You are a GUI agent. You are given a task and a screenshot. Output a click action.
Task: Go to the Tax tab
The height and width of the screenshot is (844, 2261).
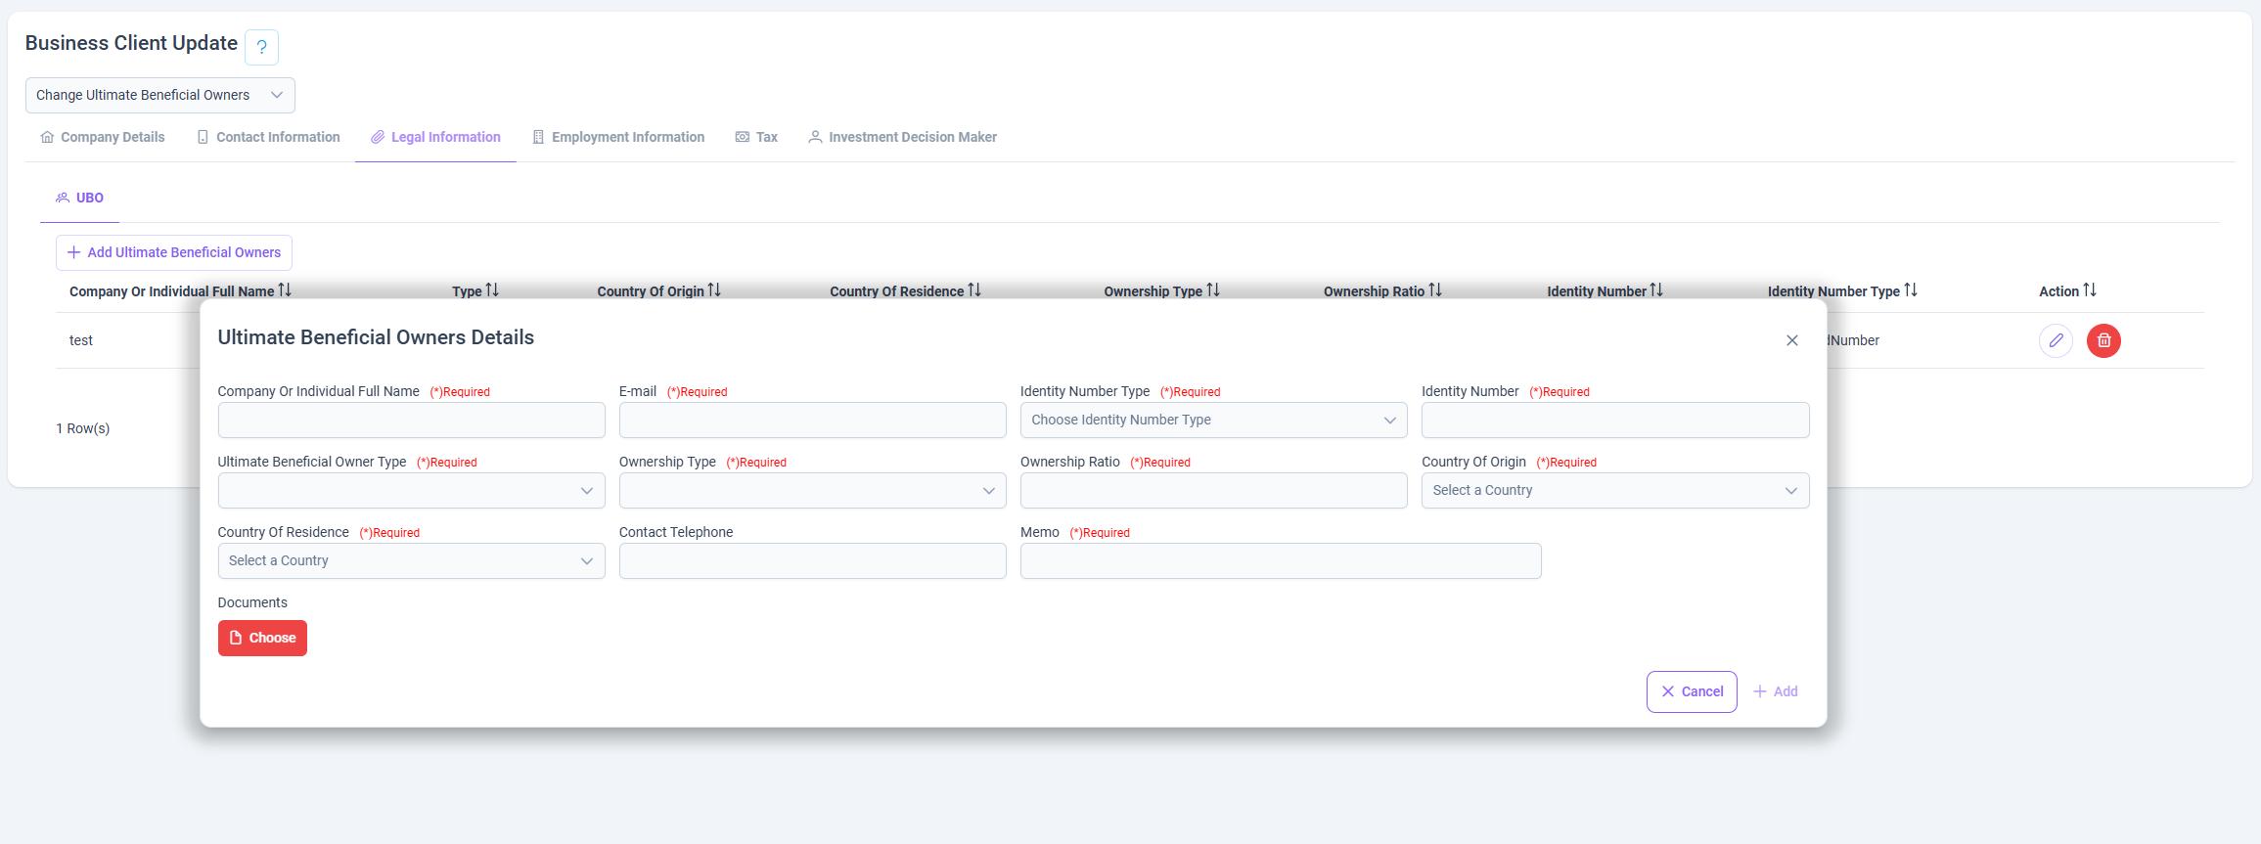point(756,137)
